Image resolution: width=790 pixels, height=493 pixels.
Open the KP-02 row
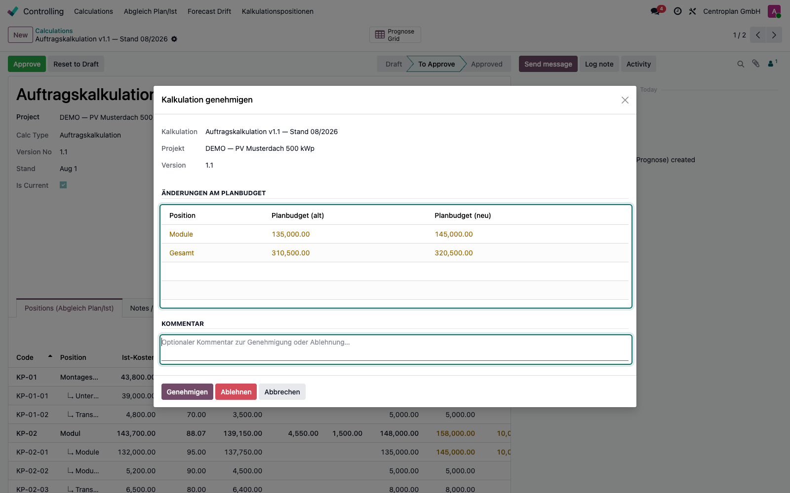tap(259, 433)
